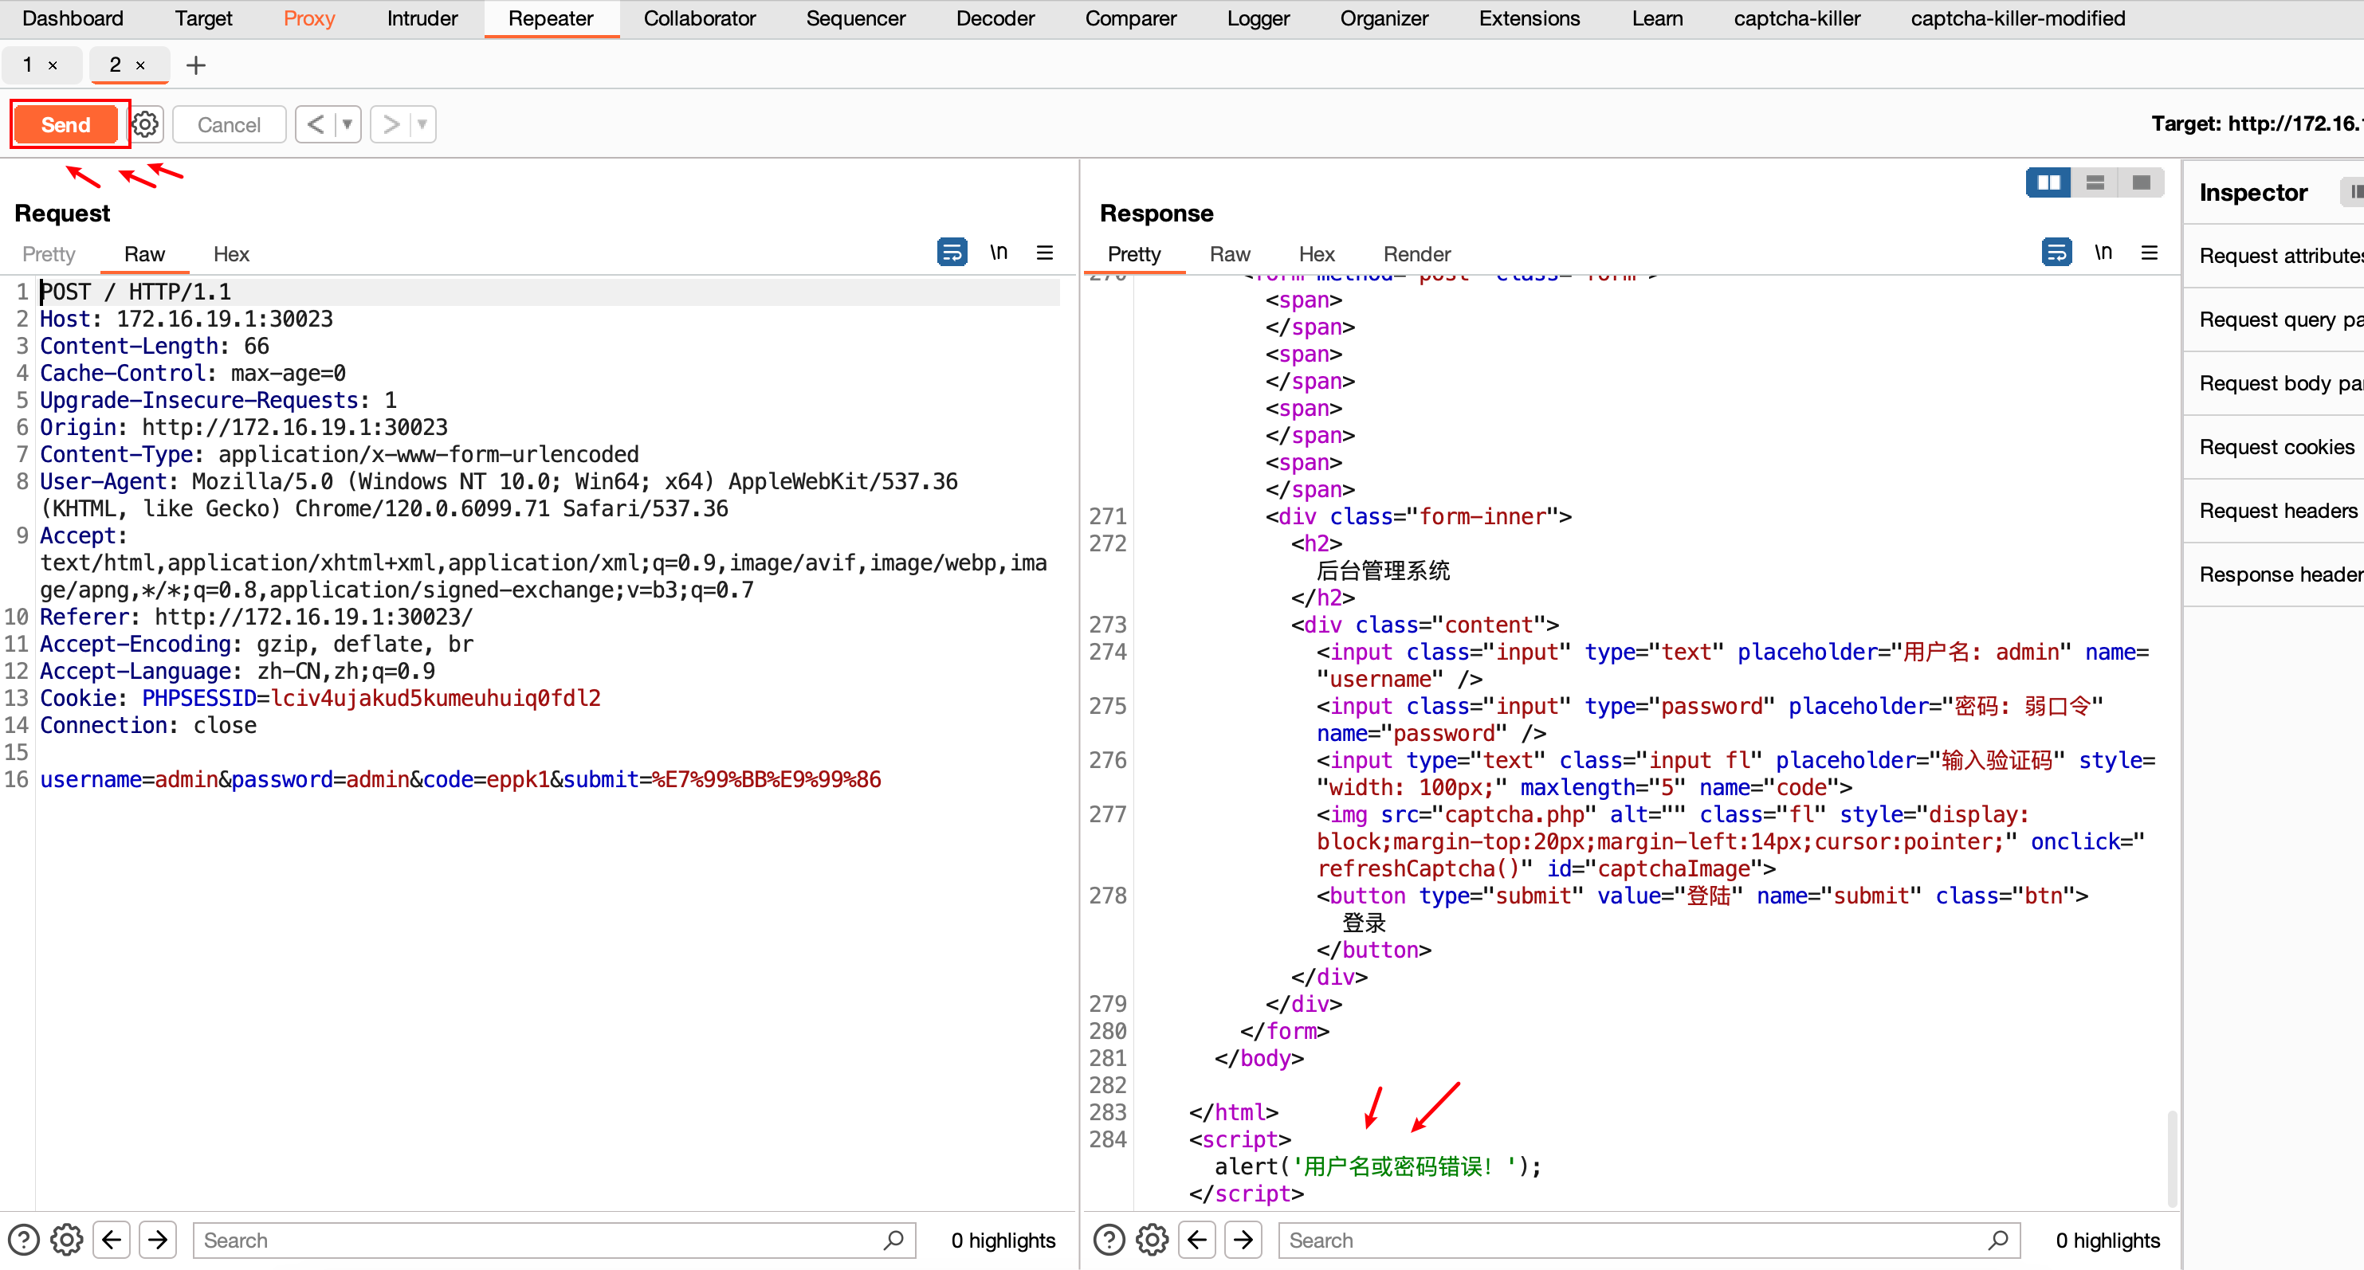Image resolution: width=2364 pixels, height=1270 pixels.
Task: Expand the Request headers inspector section
Action: tap(2273, 510)
